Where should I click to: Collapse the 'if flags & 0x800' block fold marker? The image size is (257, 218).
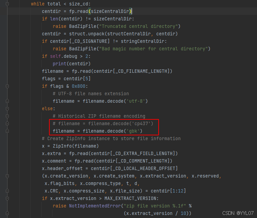(7, 86)
